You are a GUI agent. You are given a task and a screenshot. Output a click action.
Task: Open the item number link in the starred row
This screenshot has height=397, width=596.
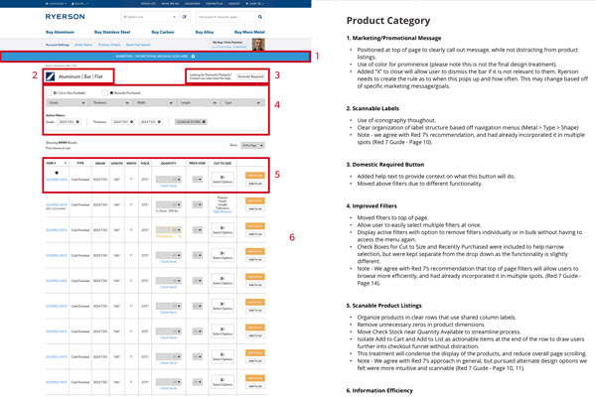(x=57, y=180)
